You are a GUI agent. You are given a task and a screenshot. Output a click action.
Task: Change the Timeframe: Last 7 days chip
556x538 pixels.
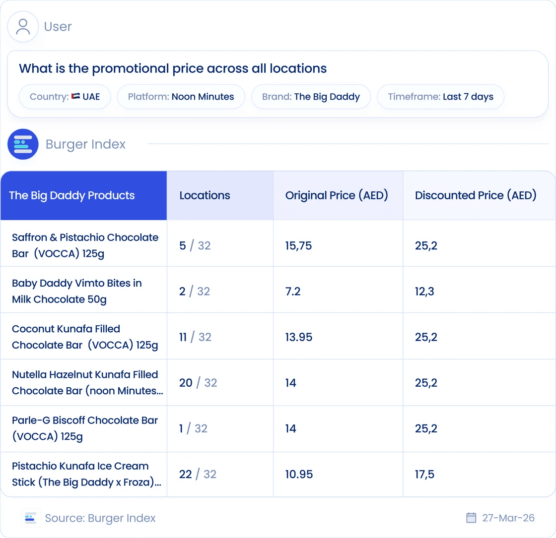coord(440,97)
